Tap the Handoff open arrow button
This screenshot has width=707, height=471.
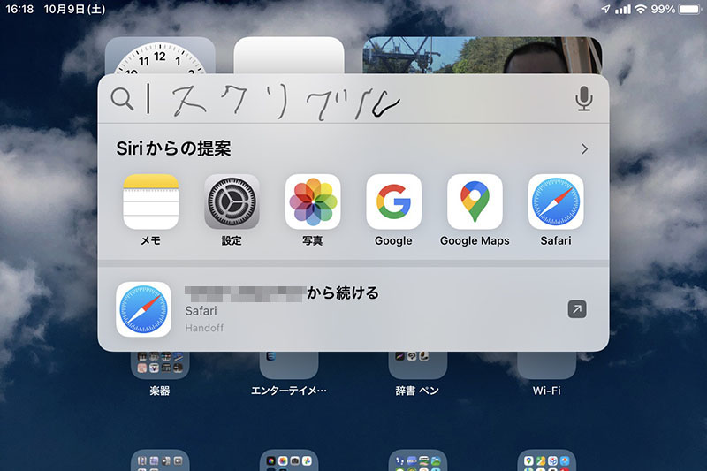pyautogui.click(x=577, y=309)
